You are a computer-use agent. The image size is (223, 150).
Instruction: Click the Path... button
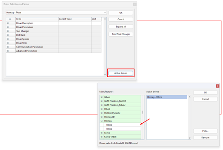click(x=206, y=131)
